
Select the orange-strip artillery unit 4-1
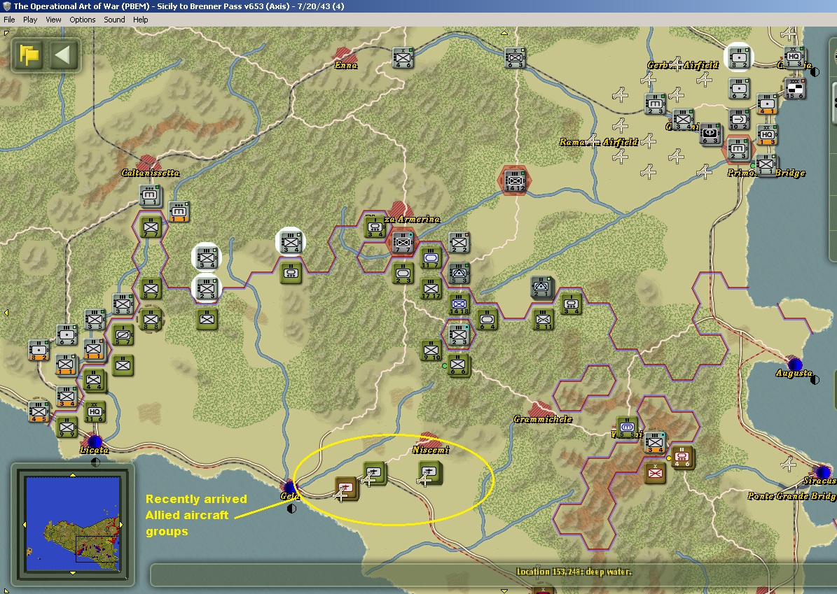(x=766, y=104)
